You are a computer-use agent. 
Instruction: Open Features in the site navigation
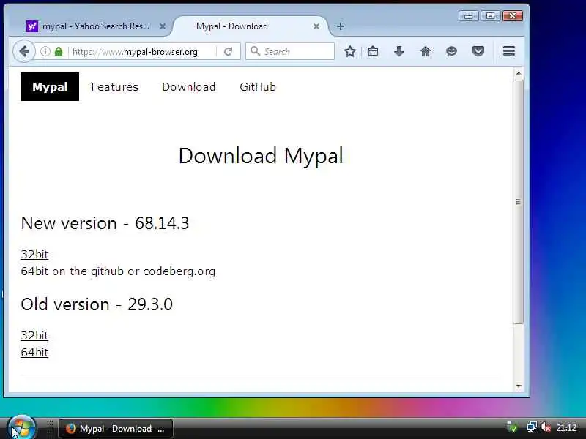pyautogui.click(x=115, y=86)
